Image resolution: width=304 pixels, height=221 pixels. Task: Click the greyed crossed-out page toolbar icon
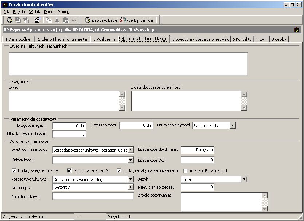(x=26, y=20)
